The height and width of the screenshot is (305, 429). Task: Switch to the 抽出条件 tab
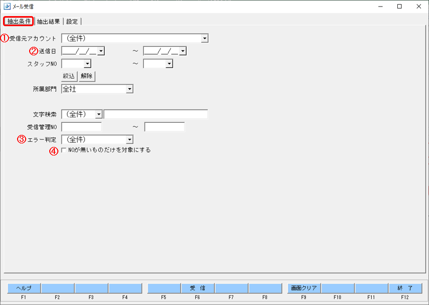tap(19, 21)
